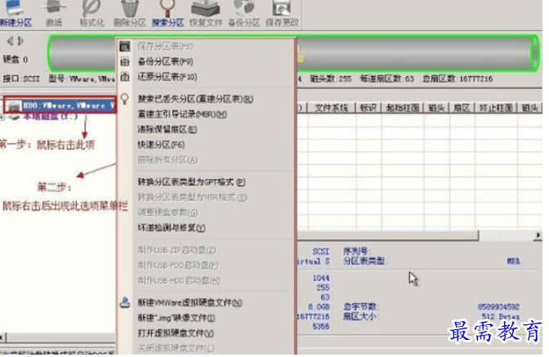Click the icon beside 新建VMWare虚拟硬盘文件

coord(125,302)
